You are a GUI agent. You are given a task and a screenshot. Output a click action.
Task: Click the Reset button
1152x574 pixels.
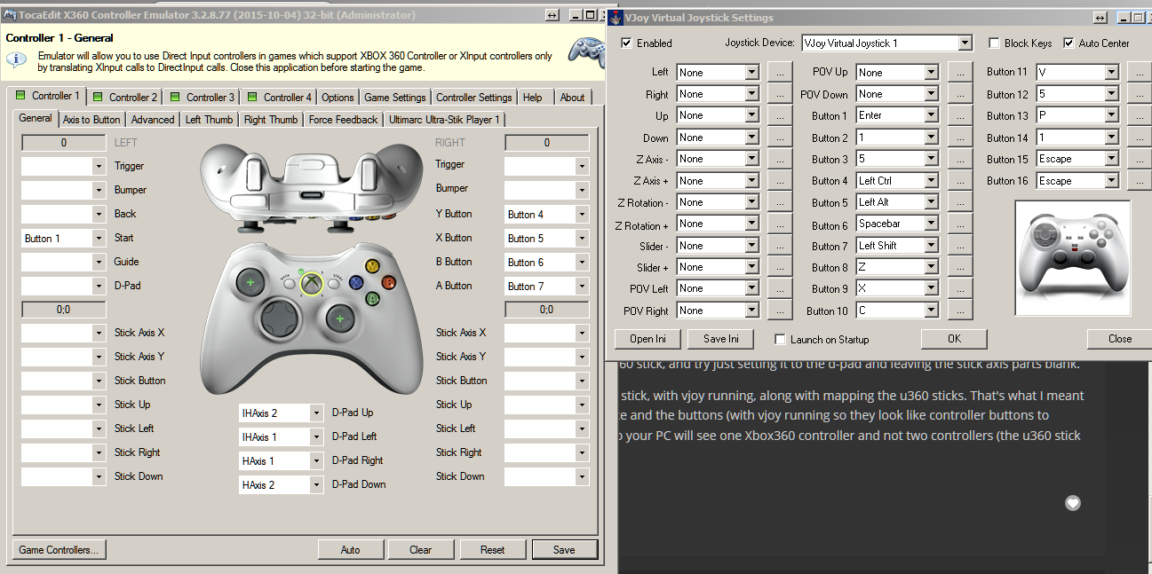[x=493, y=549]
